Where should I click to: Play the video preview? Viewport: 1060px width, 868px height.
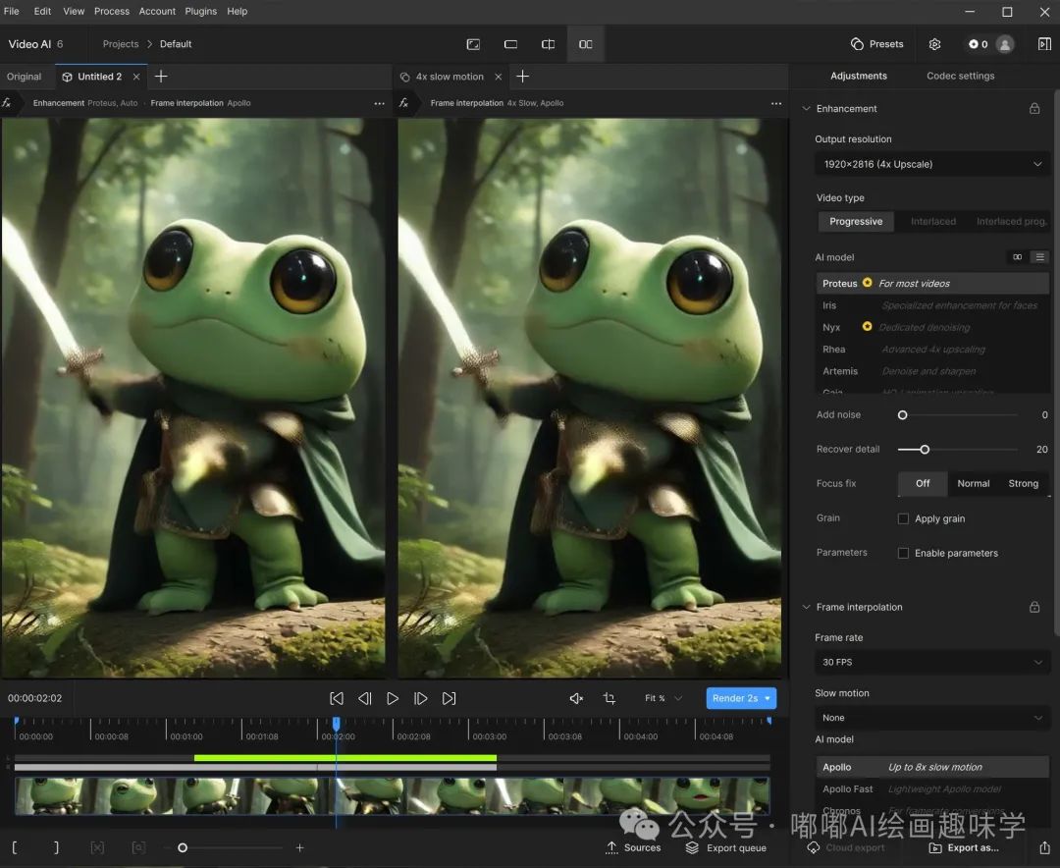click(392, 698)
